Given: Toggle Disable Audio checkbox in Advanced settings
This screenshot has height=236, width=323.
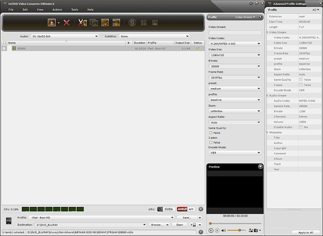Looking at the screenshot, I should (x=301, y=127).
